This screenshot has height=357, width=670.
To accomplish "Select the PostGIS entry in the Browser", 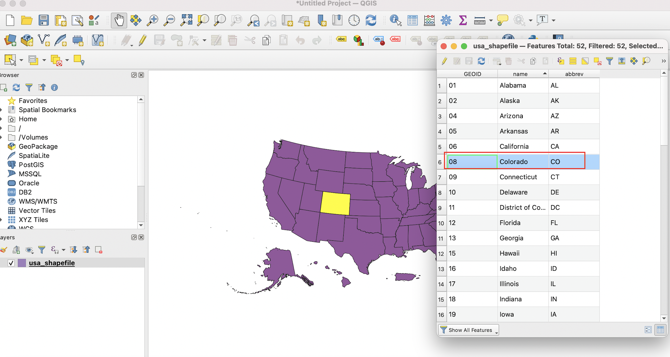I will coord(31,165).
